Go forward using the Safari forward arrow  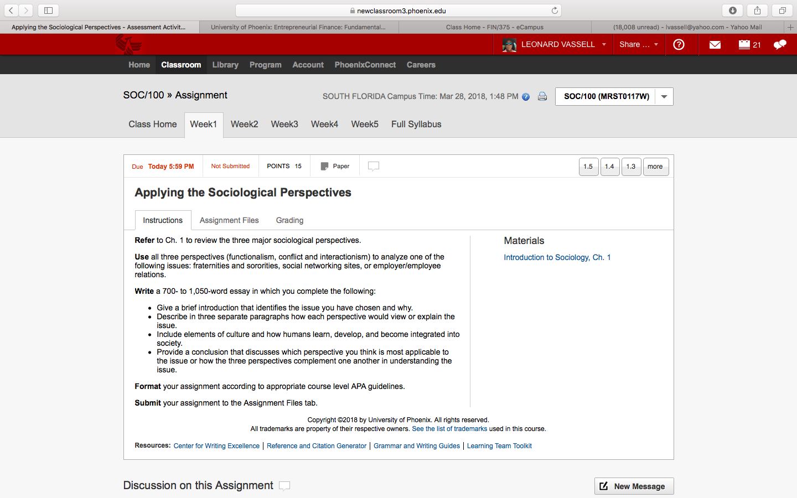26,11
